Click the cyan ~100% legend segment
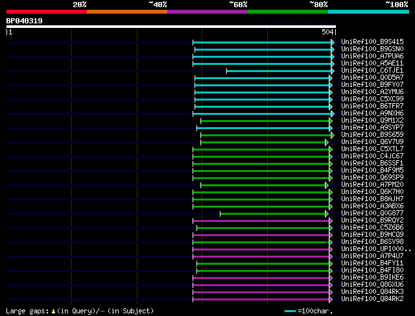The height and width of the screenshot is (316, 415). [369, 12]
